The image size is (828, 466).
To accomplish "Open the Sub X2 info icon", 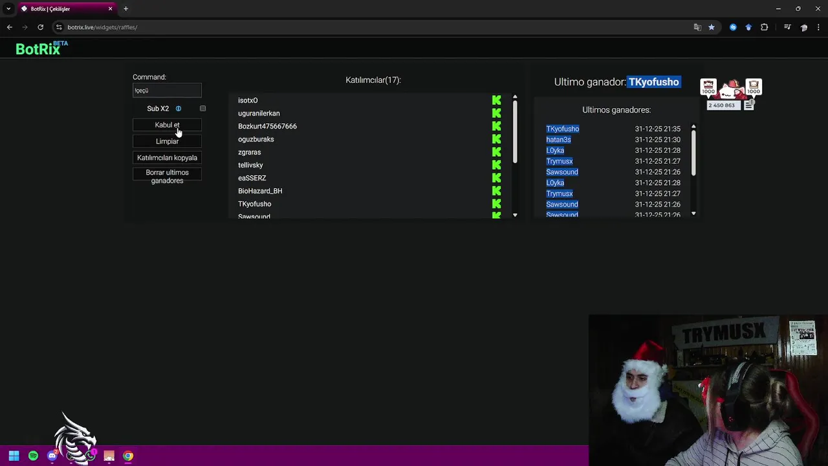I will 179,109.
